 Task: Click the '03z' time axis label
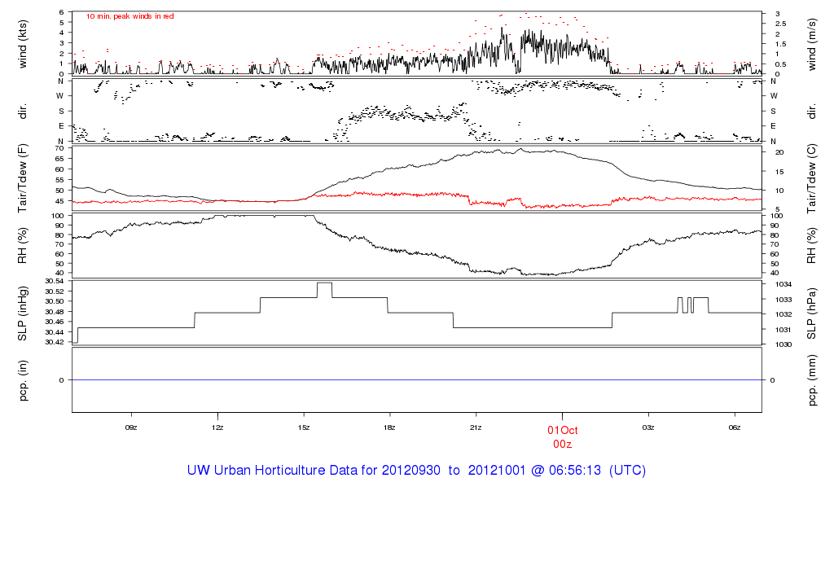click(648, 427)
